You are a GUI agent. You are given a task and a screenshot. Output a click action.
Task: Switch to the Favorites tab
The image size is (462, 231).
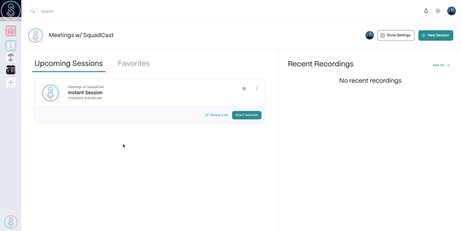[133, 64]
